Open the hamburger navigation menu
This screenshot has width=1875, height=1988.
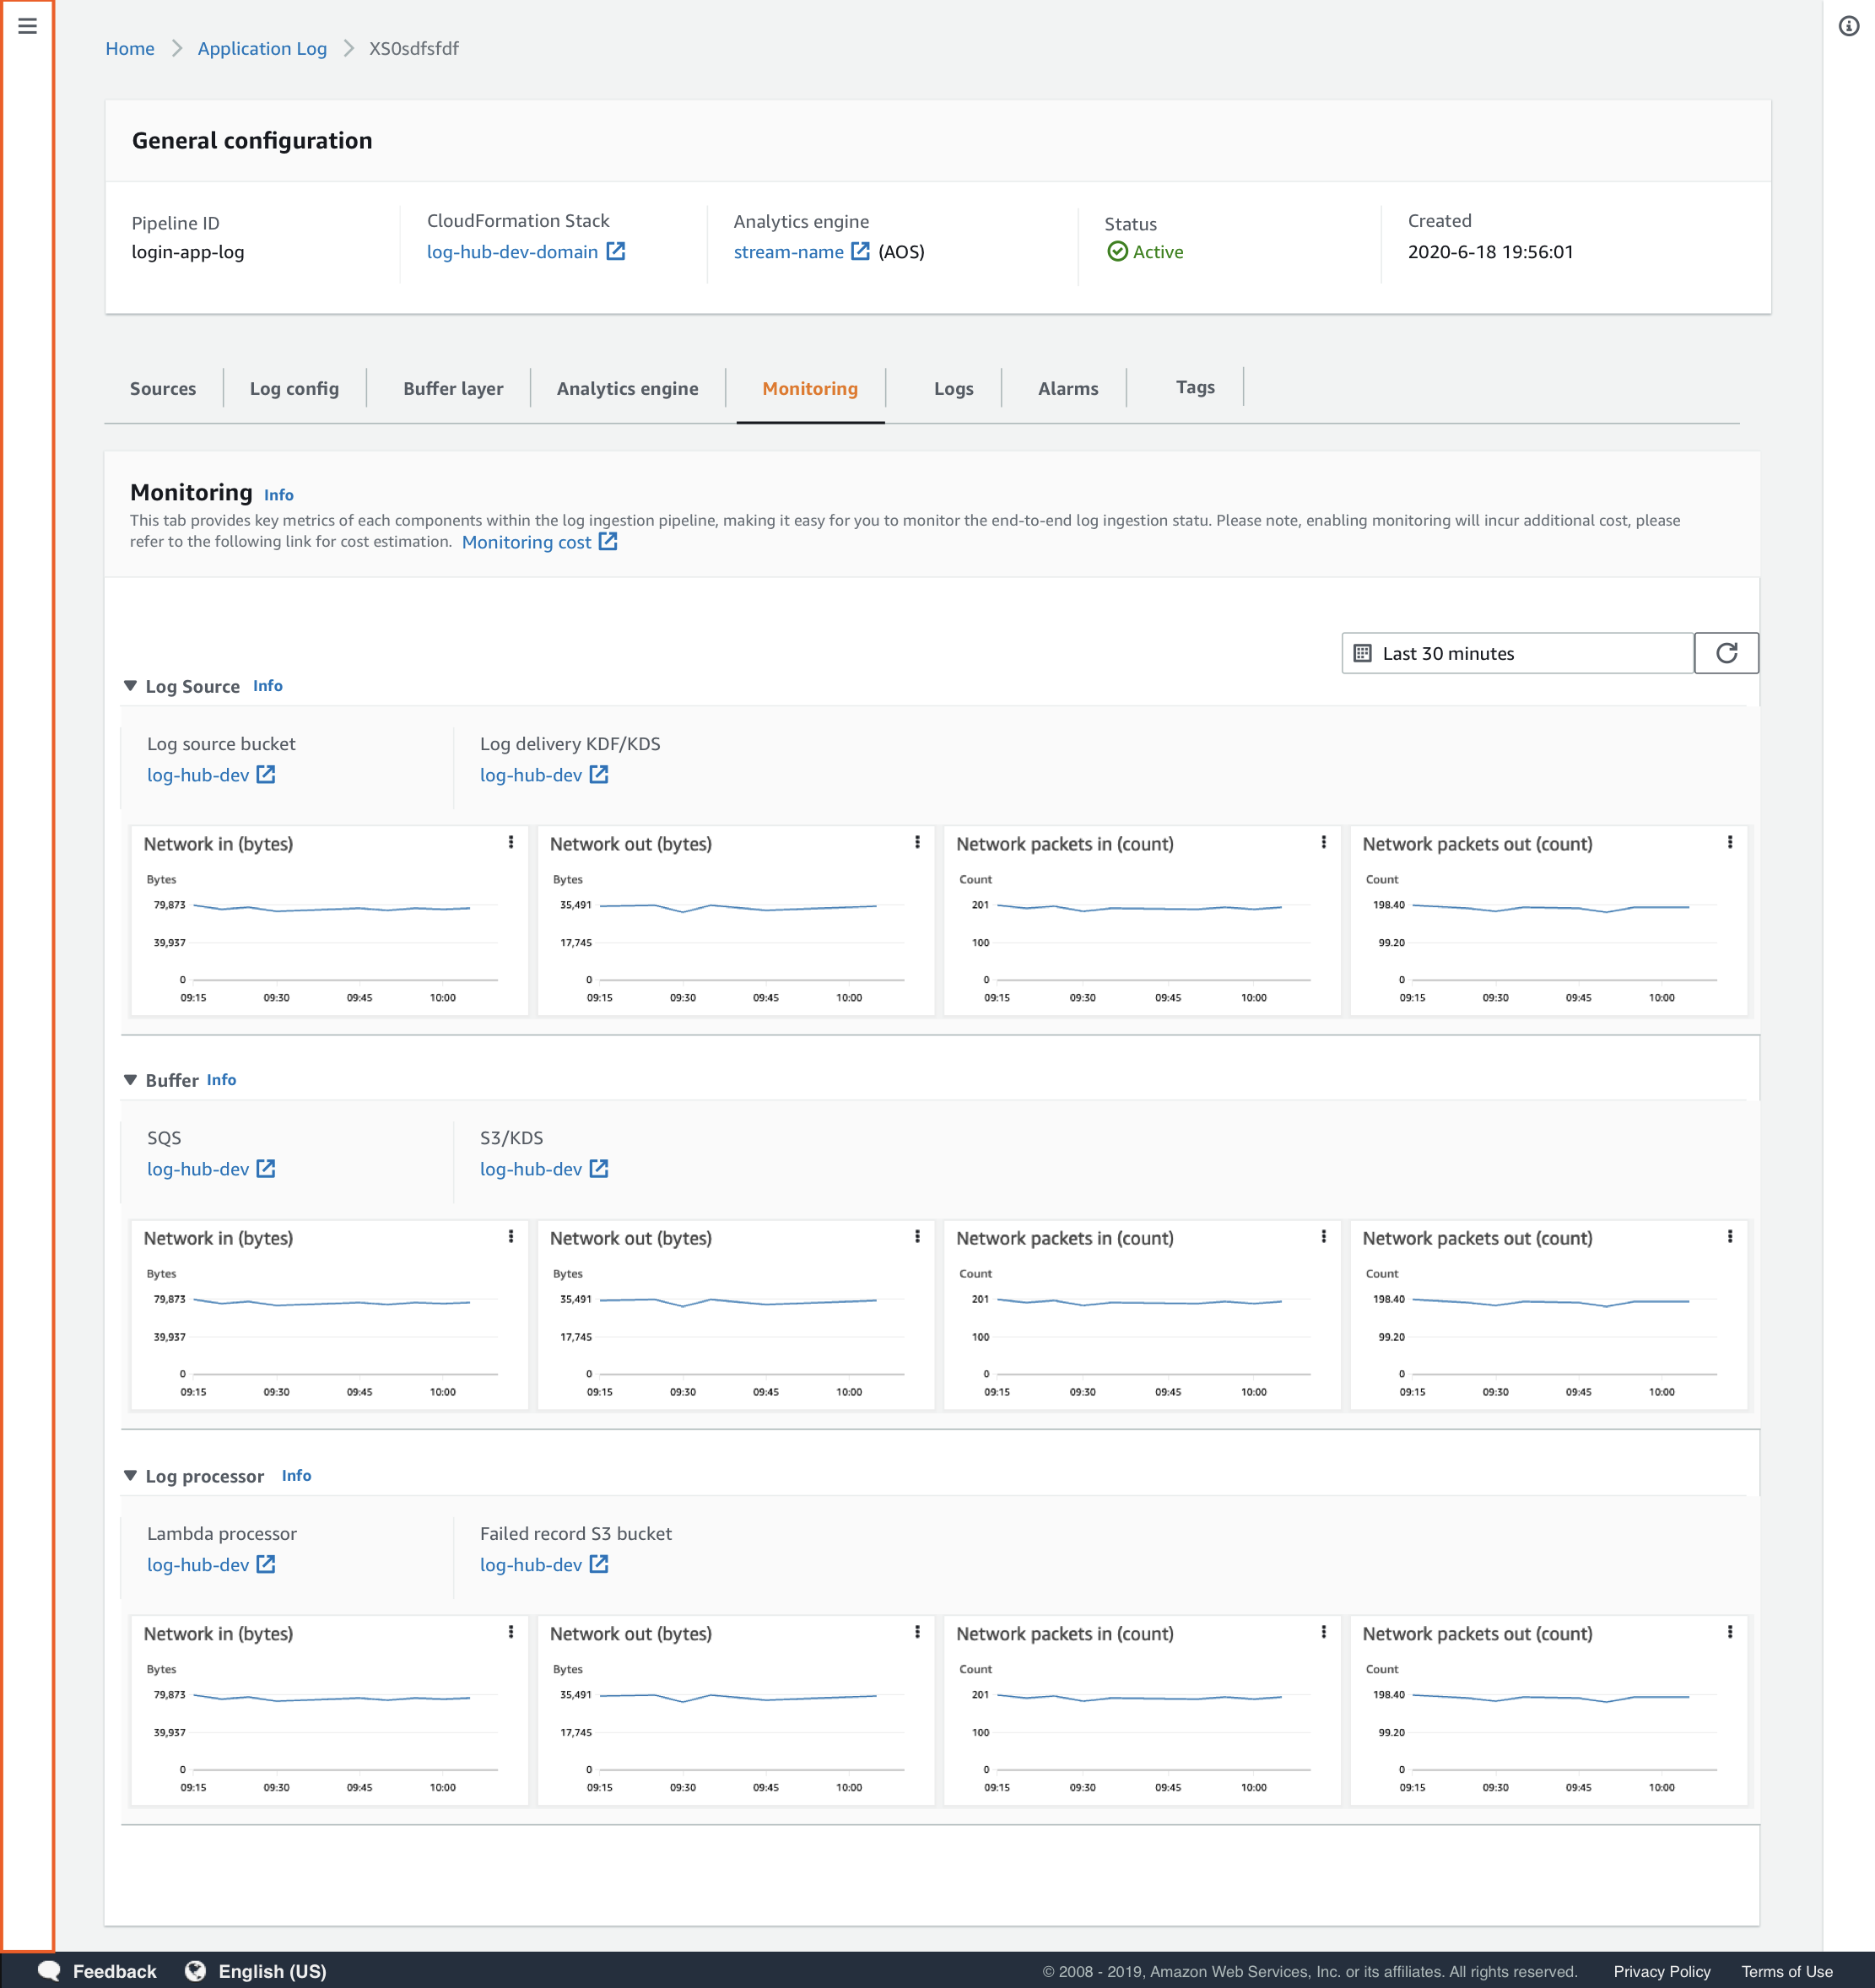[x=27, y=26]
